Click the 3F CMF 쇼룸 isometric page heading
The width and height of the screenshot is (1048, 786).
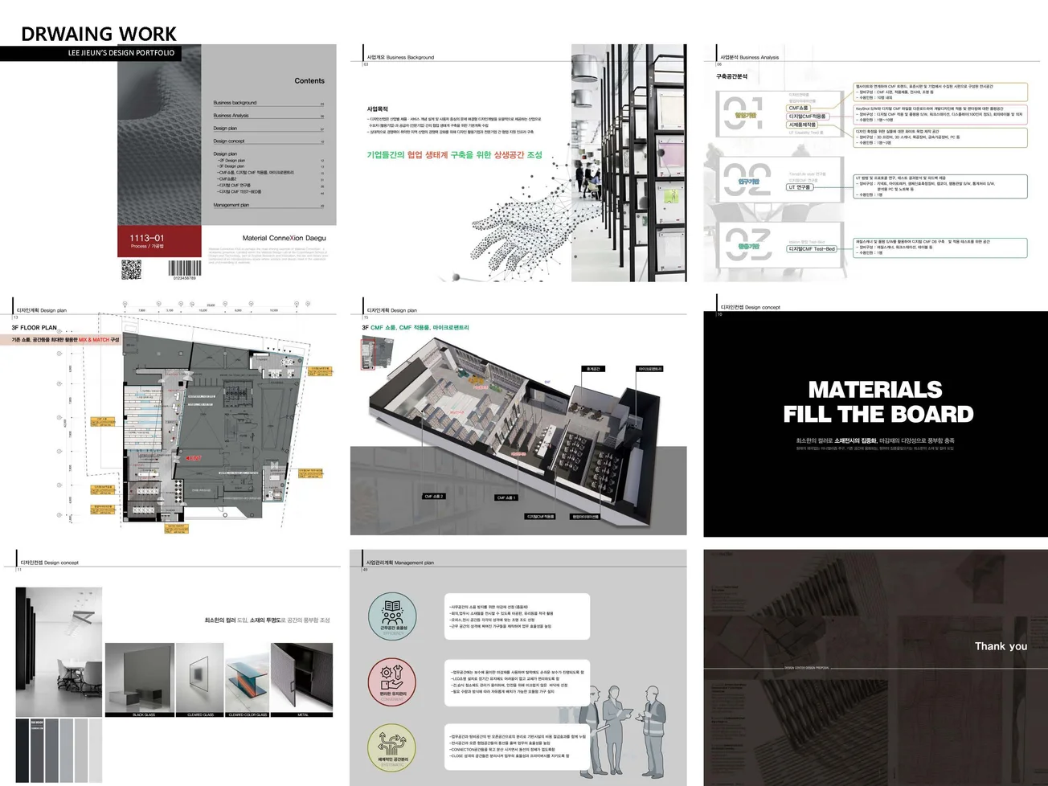[416, 328]
